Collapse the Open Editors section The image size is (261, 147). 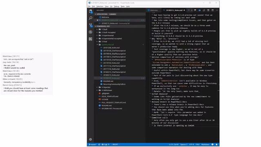click(120, 14)
